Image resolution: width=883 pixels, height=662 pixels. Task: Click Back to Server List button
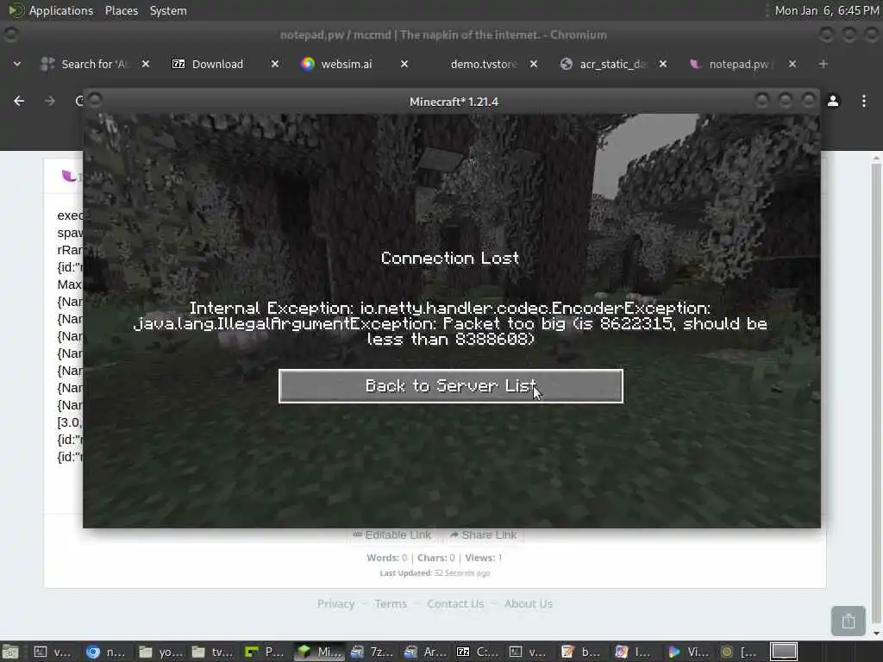pyautogui.click(x=450, y=386)
